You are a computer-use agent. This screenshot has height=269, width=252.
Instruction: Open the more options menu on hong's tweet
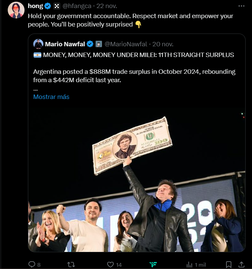click(x=242, y=6)
